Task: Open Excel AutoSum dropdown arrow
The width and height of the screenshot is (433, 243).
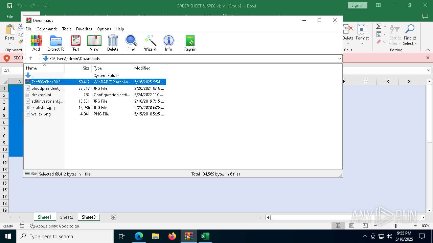Action: 385,27
